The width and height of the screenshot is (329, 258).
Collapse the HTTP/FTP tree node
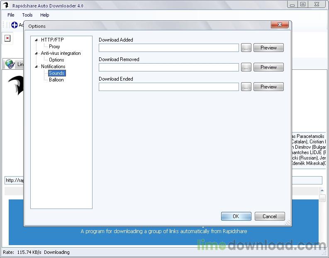tap(36, 40)
